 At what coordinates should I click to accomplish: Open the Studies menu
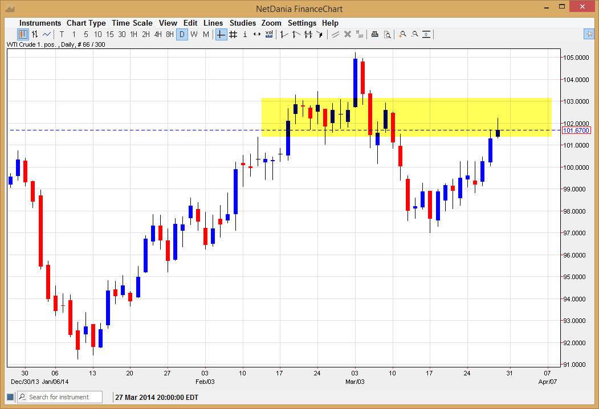[x=243, y=23]
